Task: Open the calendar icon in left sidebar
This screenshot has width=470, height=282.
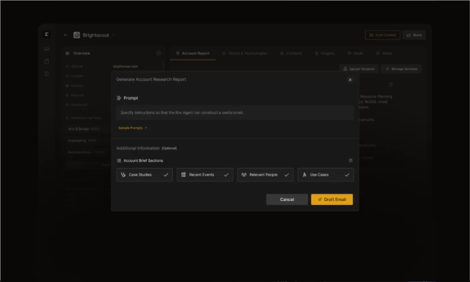Action: [x=46, y=61]
